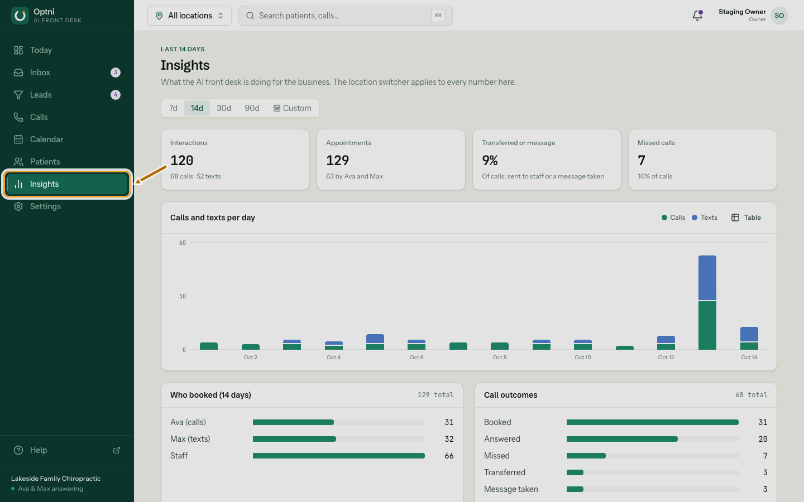Switch chart to Table view
804x502 pixels.
pyautogui.click(x=746, y=218)
